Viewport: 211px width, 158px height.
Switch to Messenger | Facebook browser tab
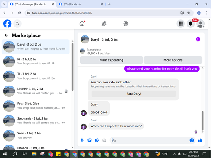[30, 4]
